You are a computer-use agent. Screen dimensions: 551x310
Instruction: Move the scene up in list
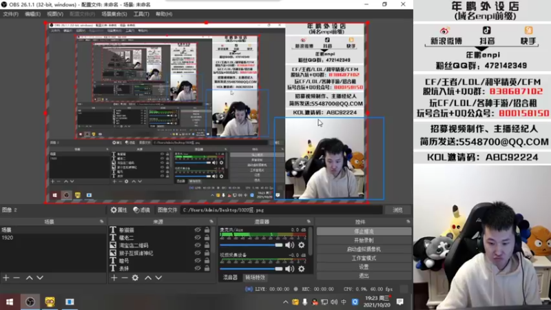pos(29,278)
